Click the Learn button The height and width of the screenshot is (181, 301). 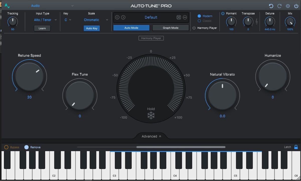point(42,28)
